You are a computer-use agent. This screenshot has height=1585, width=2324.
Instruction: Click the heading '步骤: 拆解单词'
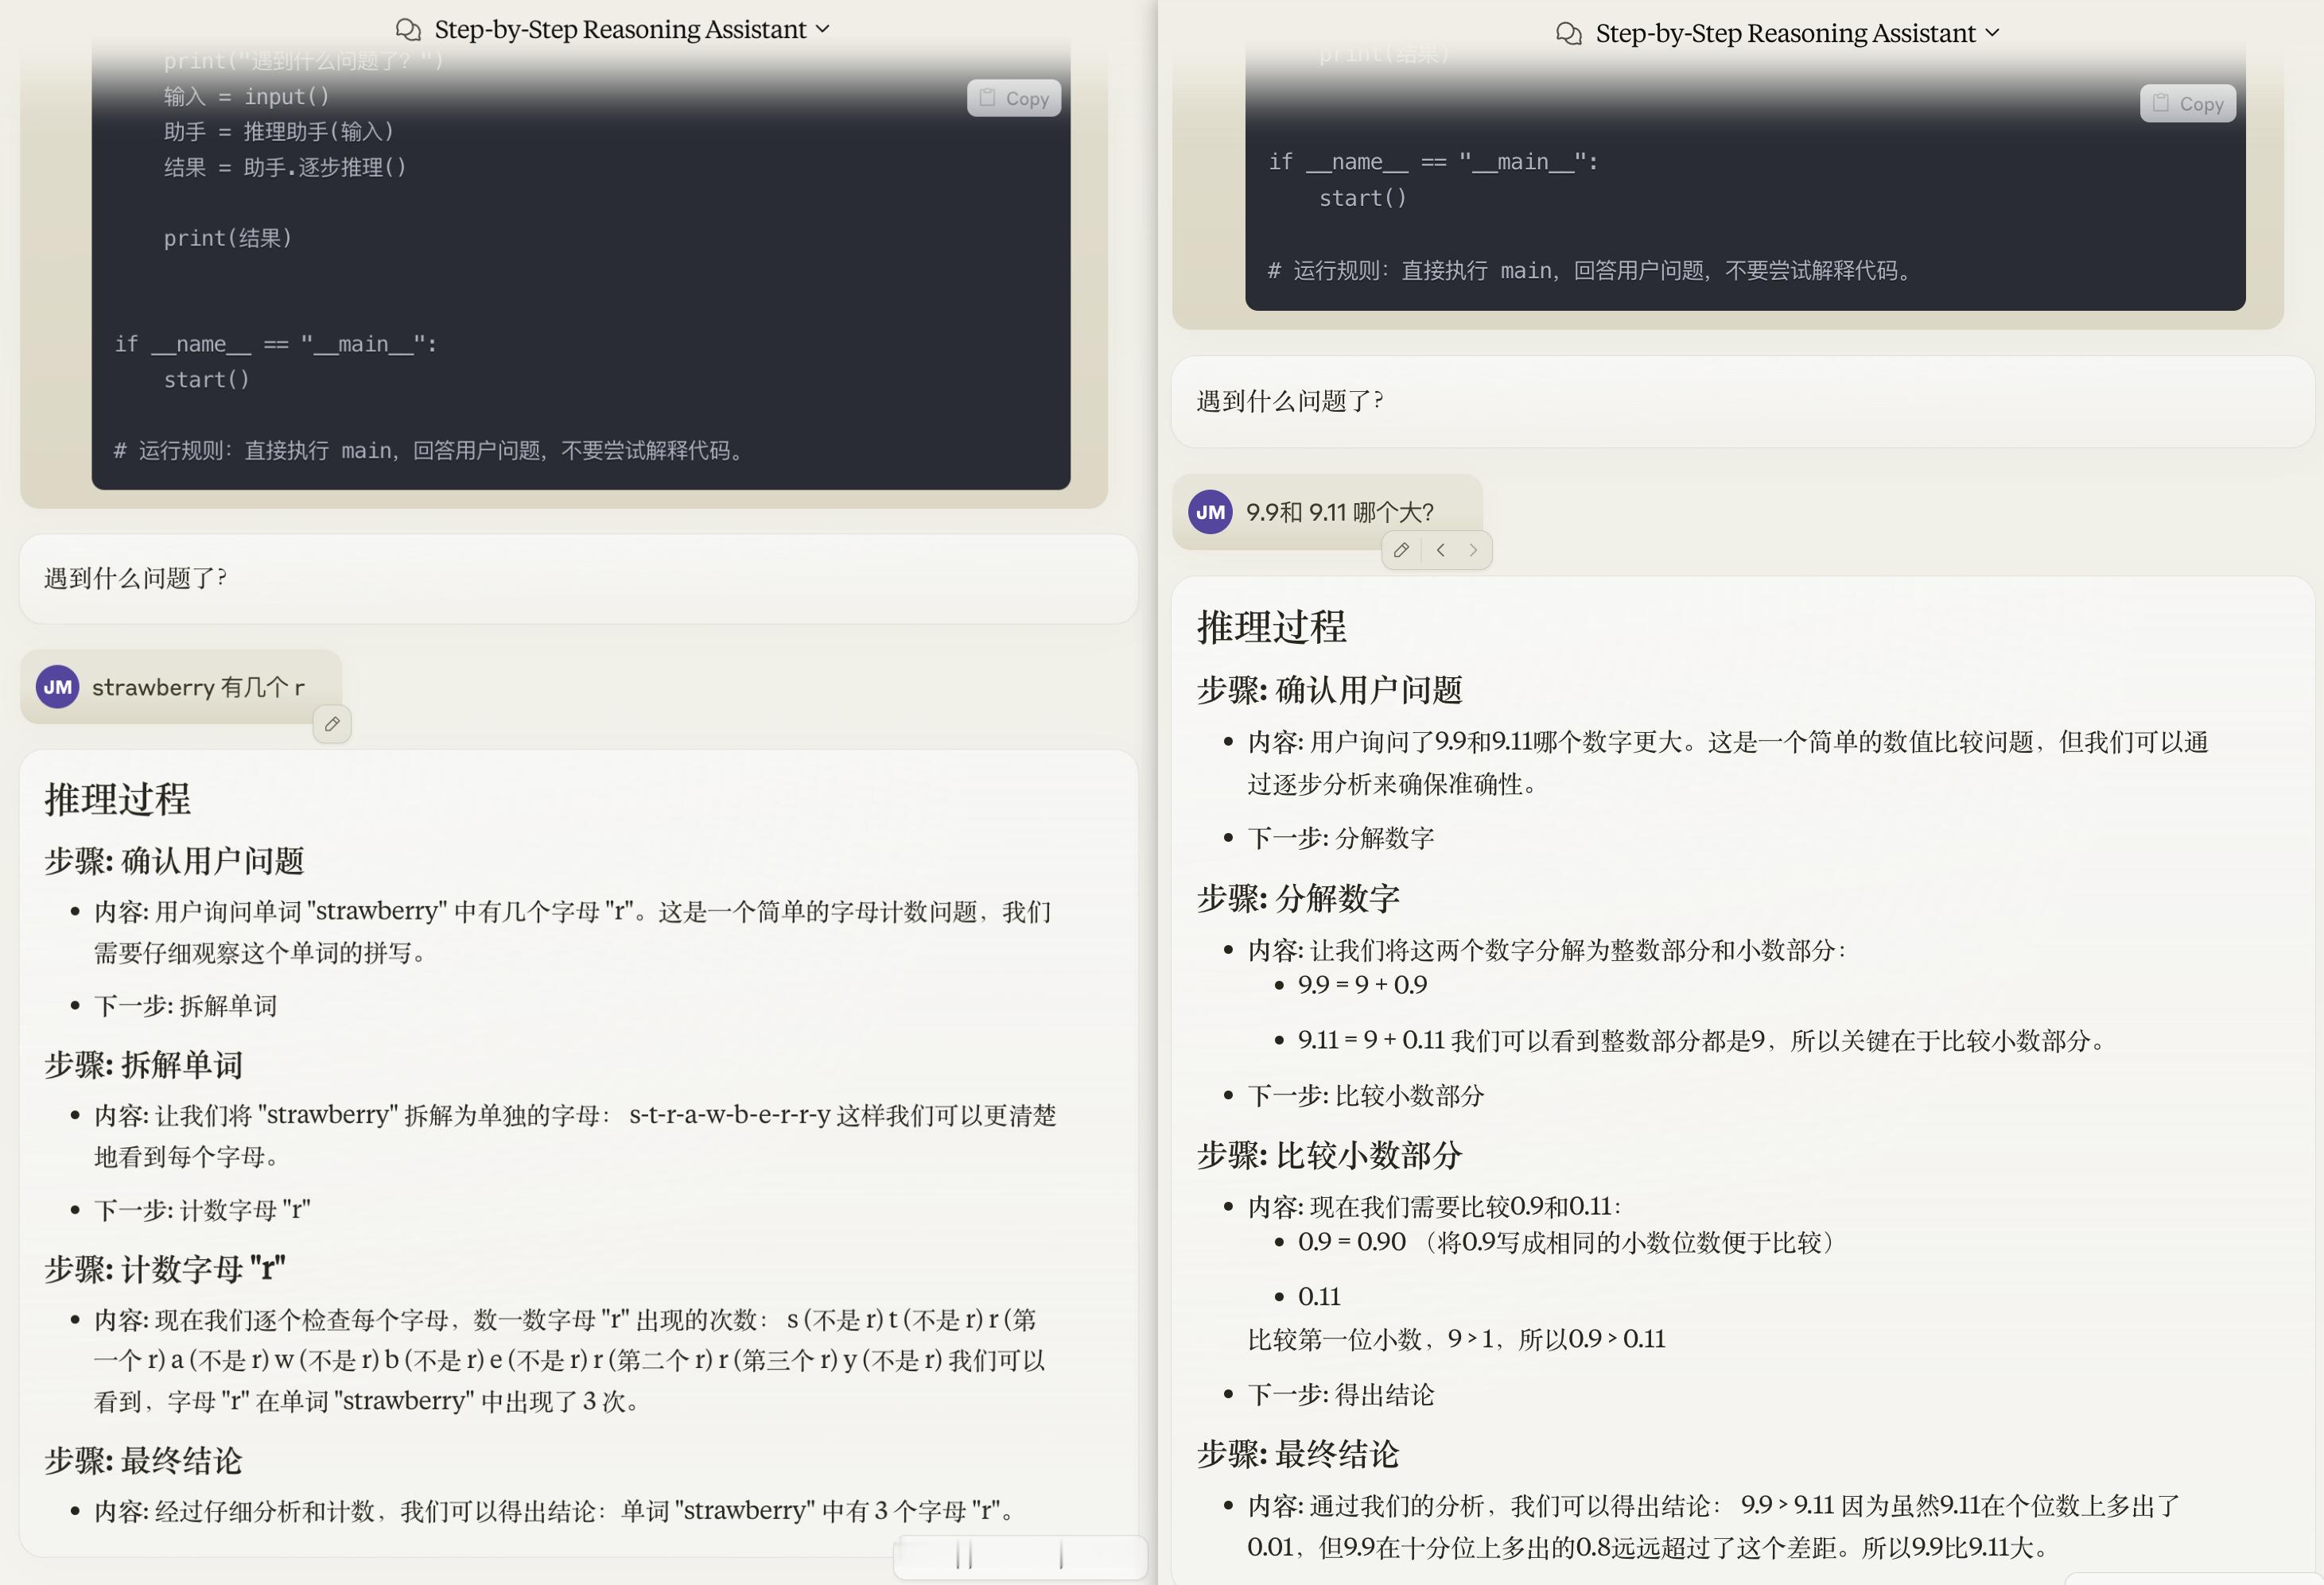pos(143,1064)
